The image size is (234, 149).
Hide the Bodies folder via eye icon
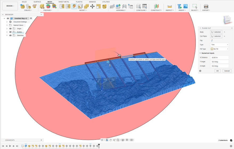pyautogui.click(x=10, y=32)
